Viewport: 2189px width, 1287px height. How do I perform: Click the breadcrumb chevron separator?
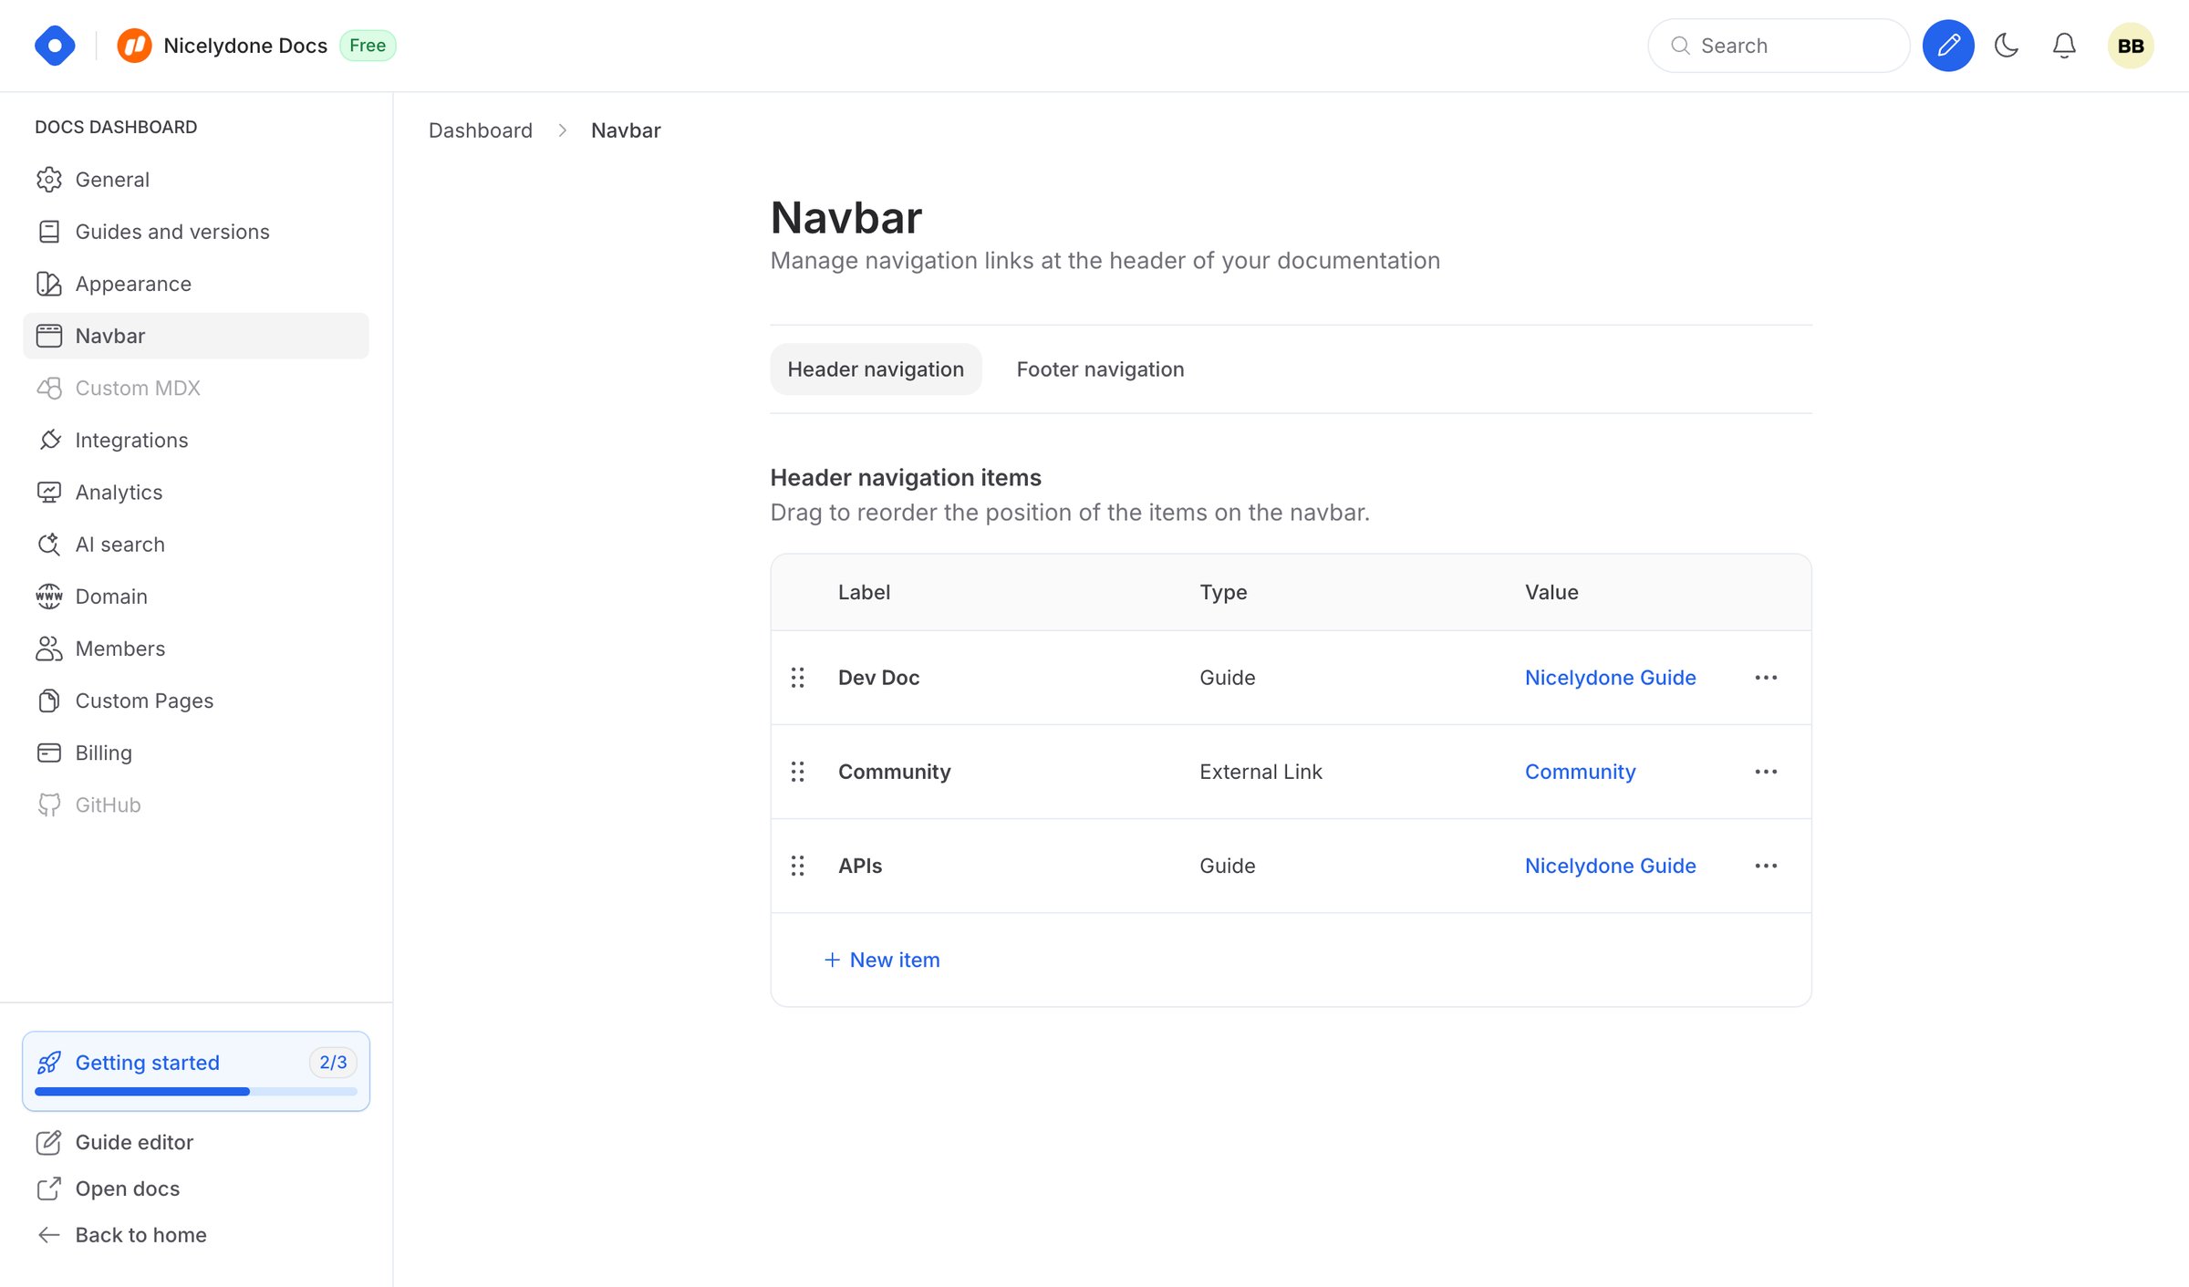point(563,130)
